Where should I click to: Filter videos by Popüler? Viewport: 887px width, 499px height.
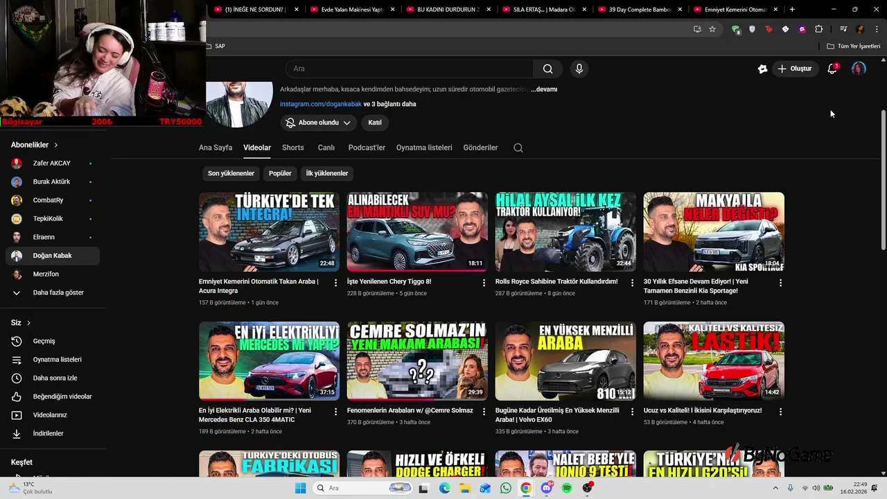click(280, 173)
